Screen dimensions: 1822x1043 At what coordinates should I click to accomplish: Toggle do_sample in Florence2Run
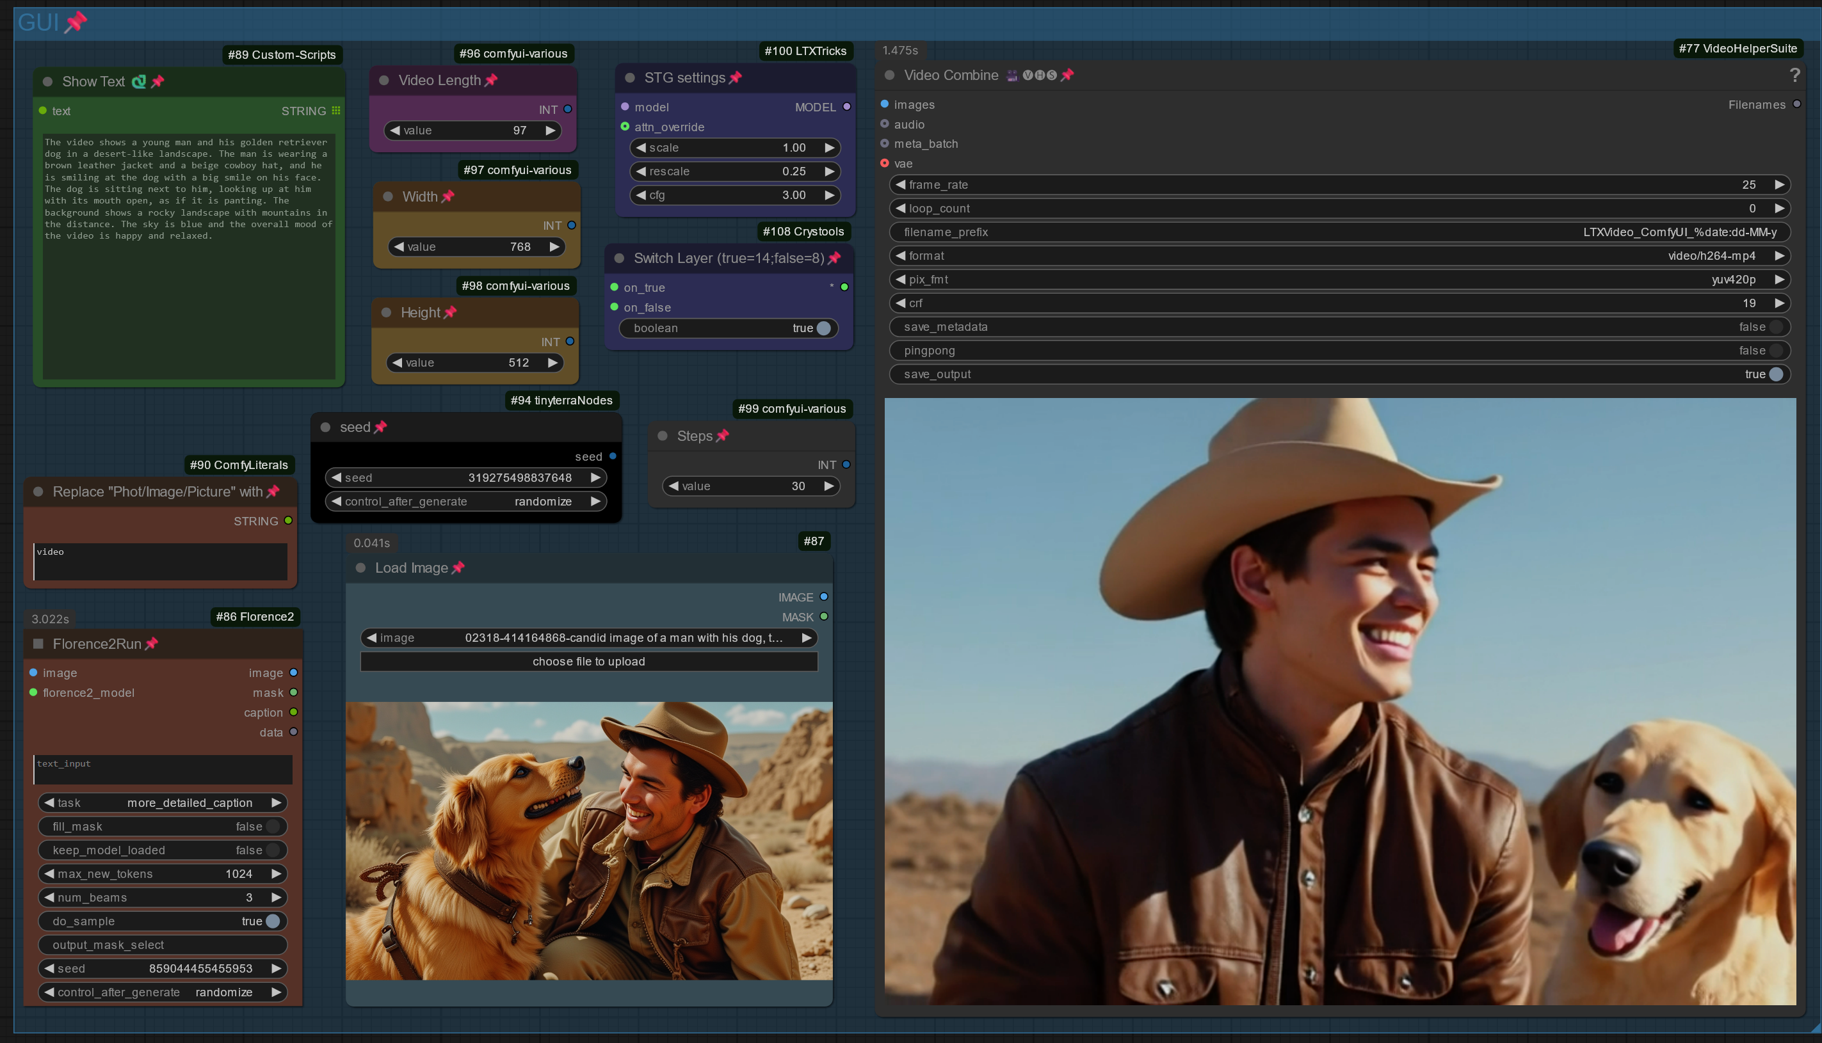click(272, 921)
